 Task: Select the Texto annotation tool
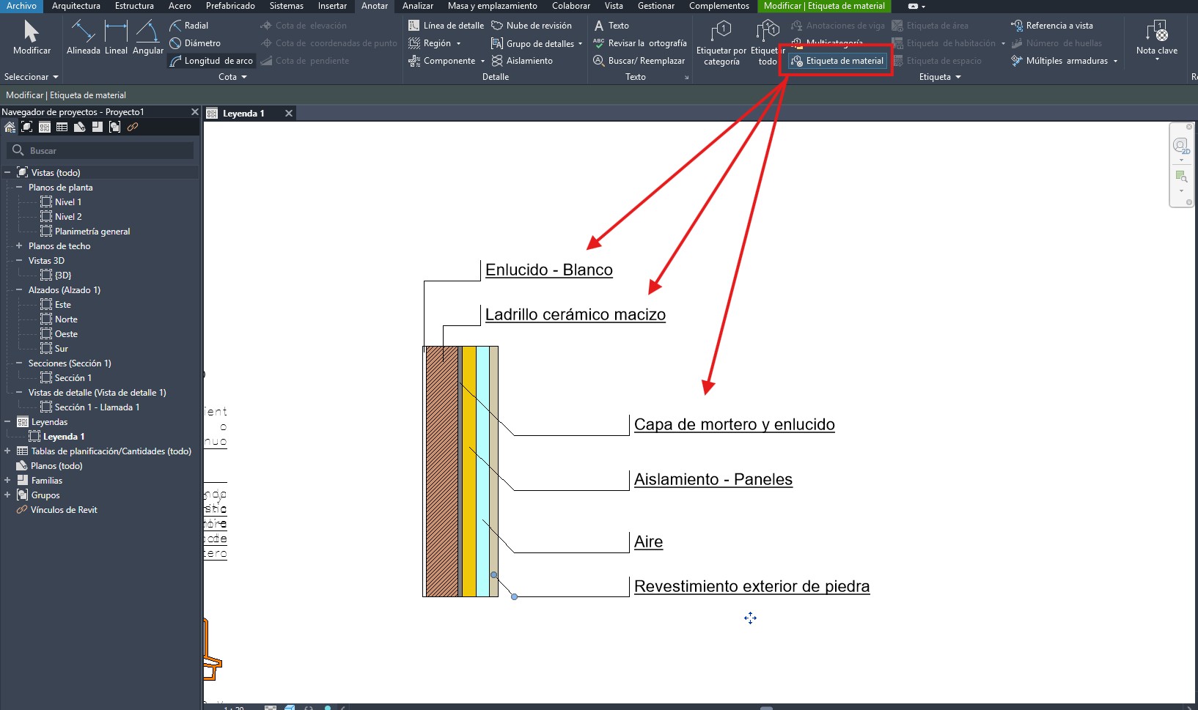611,26
